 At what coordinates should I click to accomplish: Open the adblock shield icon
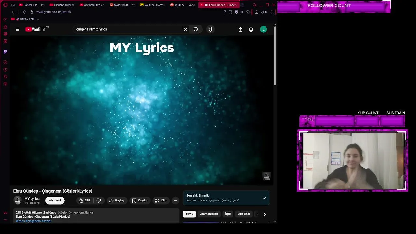click(x=236, y=12)
